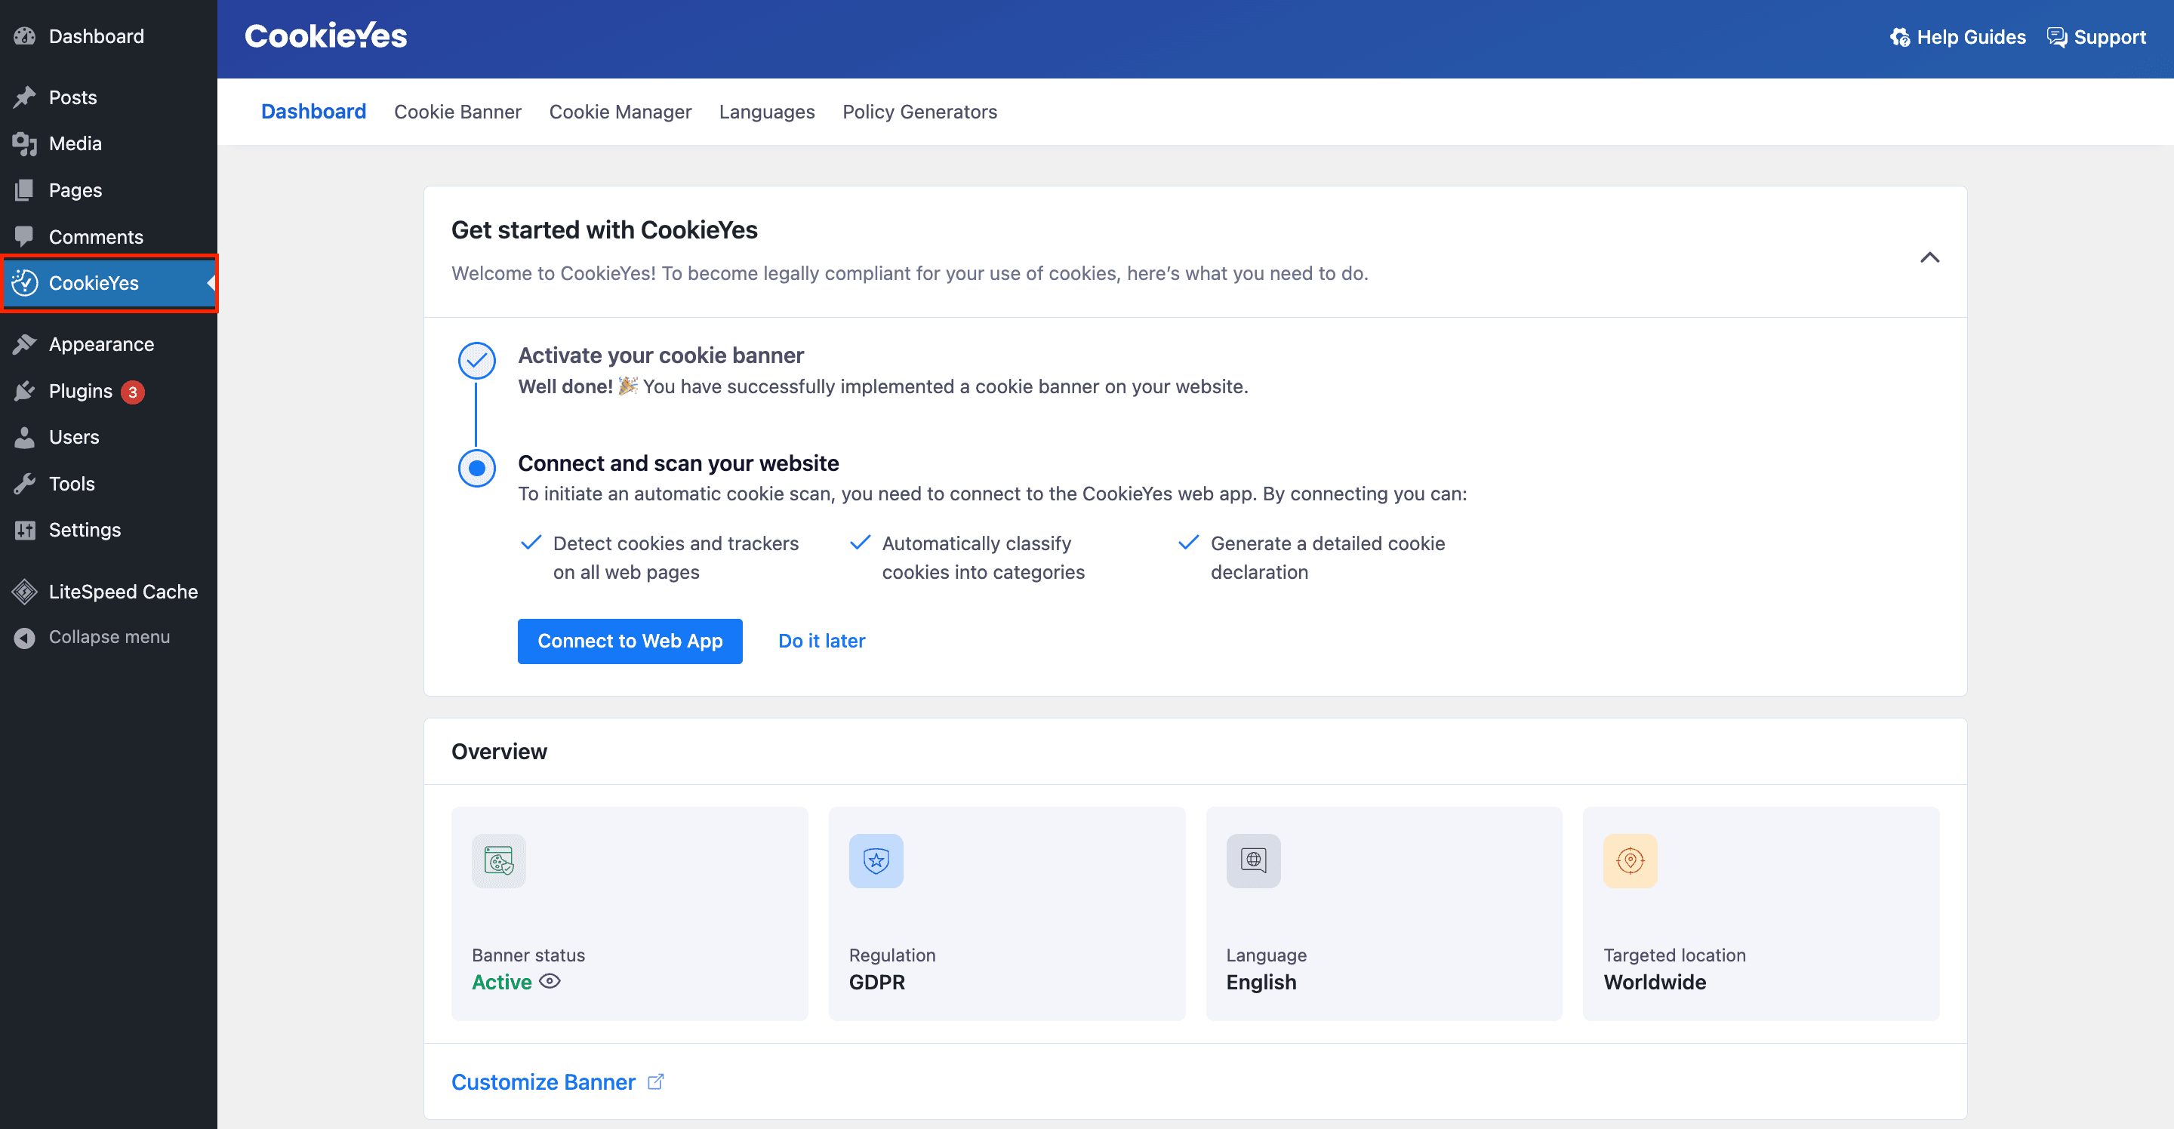
Task: Click the Overview section heading
Action: coord(500,752)
